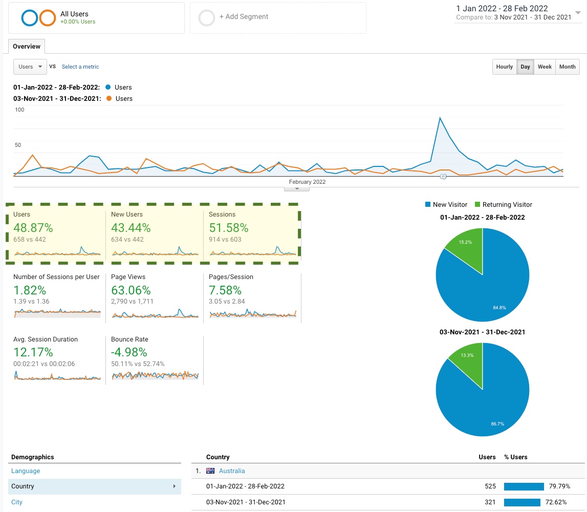Click the Page Views 63.06% value

pos(131,290)
